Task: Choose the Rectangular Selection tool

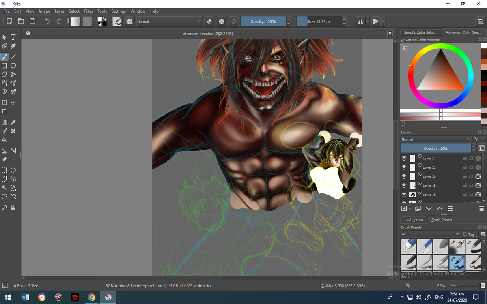Action: (4, 170)
